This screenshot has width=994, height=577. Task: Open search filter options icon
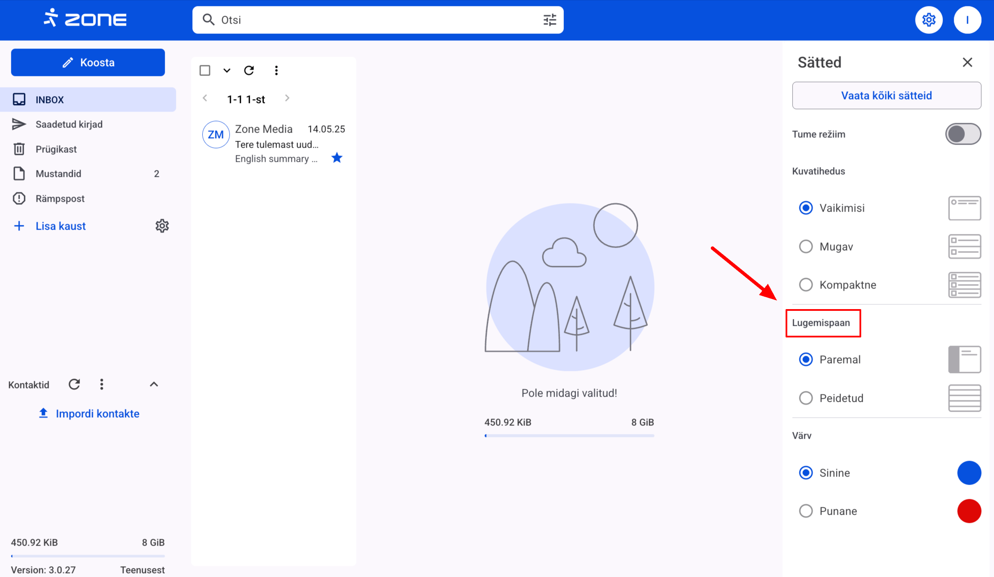(x=550, y=20)
